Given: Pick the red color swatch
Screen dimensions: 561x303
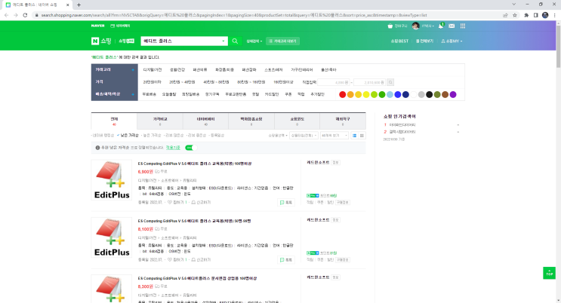Looking at the screenshot, I should 342,94.
